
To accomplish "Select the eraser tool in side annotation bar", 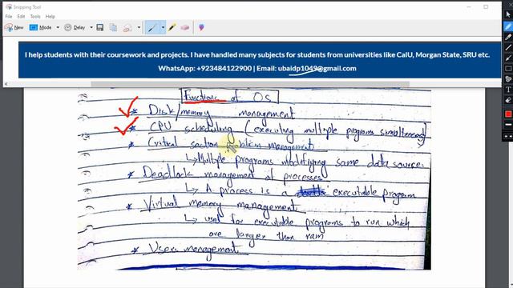I will click(x=508, y=100).
